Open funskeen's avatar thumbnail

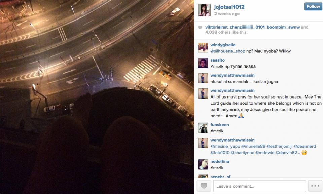203,128
